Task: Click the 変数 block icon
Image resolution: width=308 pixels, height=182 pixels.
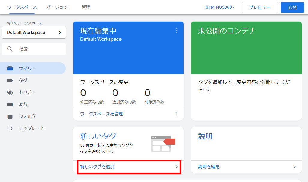Action: 10,104
